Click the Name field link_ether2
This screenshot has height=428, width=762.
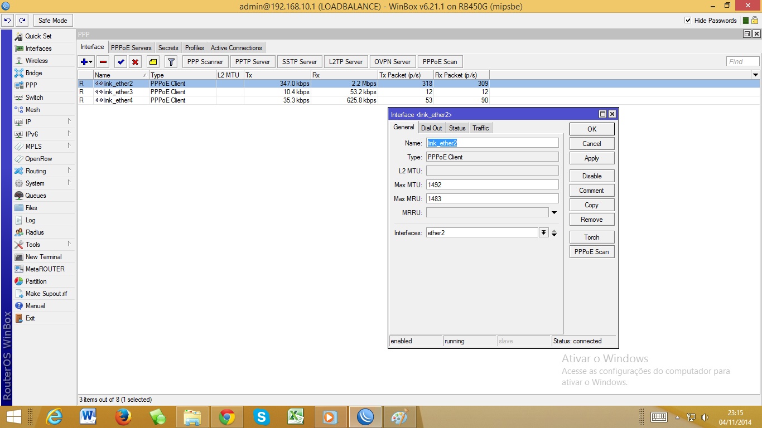coord(493,143)
